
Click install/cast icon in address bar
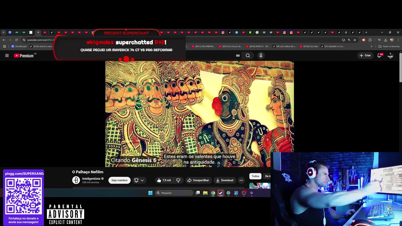tap(343, 40)
